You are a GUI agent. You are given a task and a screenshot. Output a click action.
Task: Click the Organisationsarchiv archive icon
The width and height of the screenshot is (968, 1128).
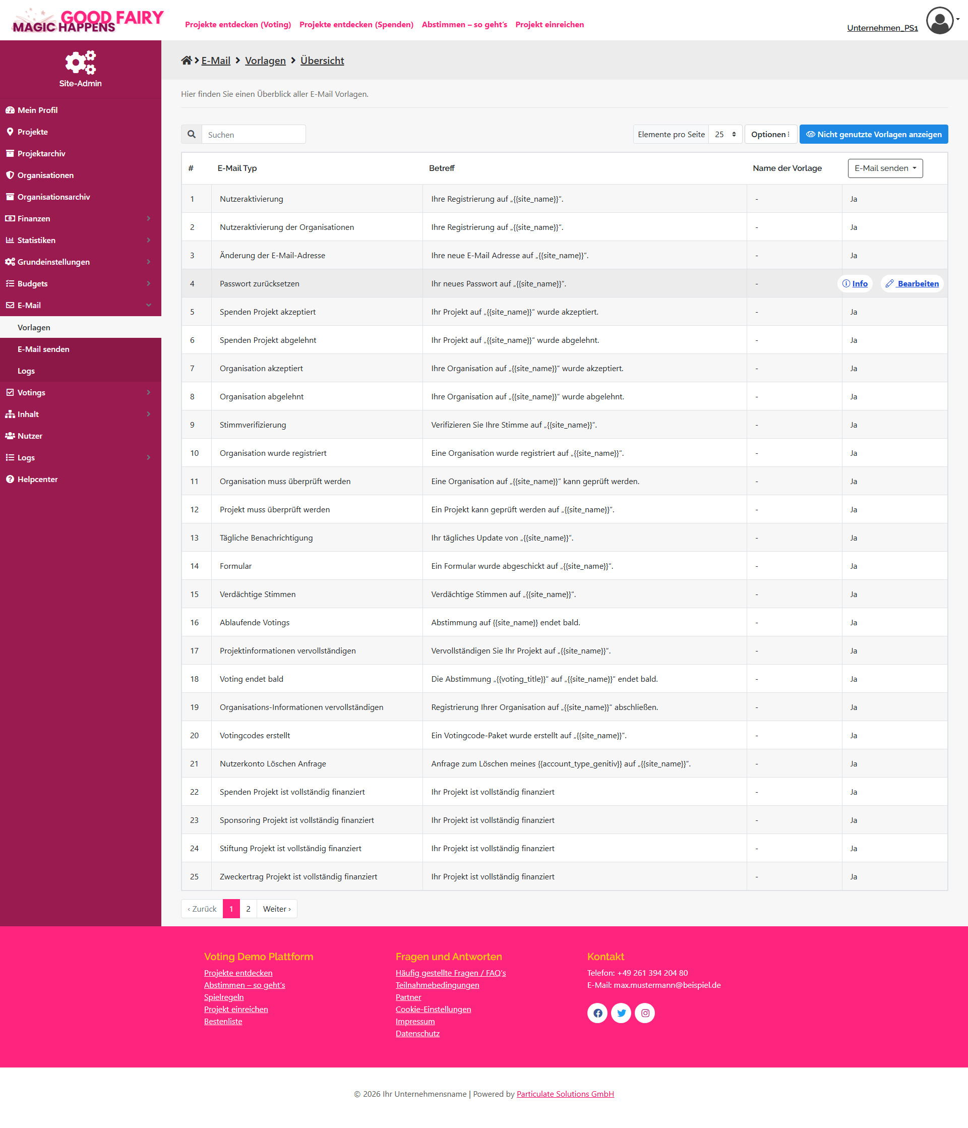pos(10,197)
